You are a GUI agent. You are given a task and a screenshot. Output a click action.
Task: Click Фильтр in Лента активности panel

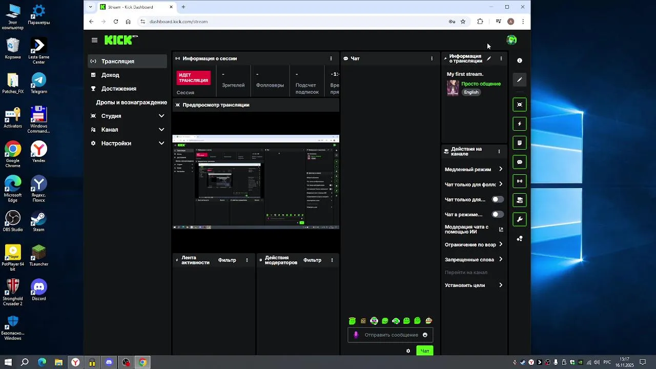tap(227, 260)
